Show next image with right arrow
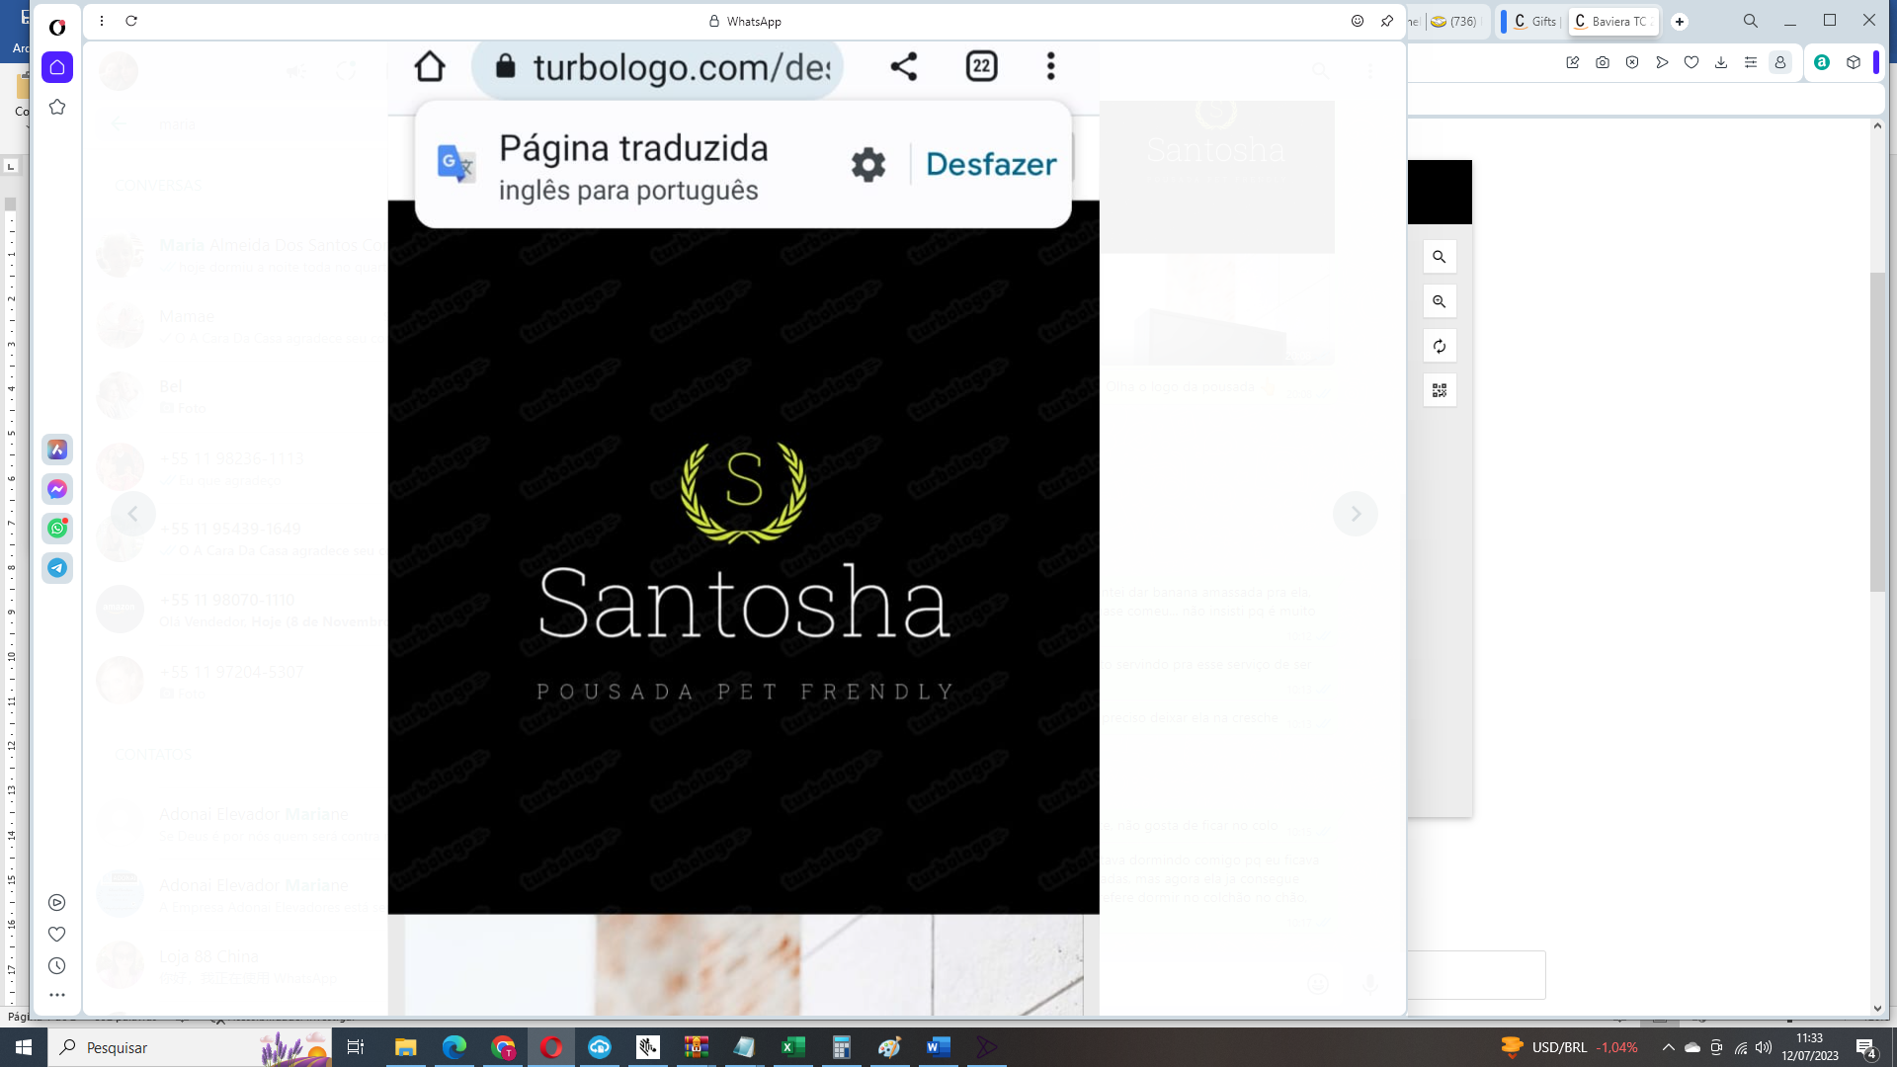Viewport: 1897px width, 1067px height. [1356, 514]
